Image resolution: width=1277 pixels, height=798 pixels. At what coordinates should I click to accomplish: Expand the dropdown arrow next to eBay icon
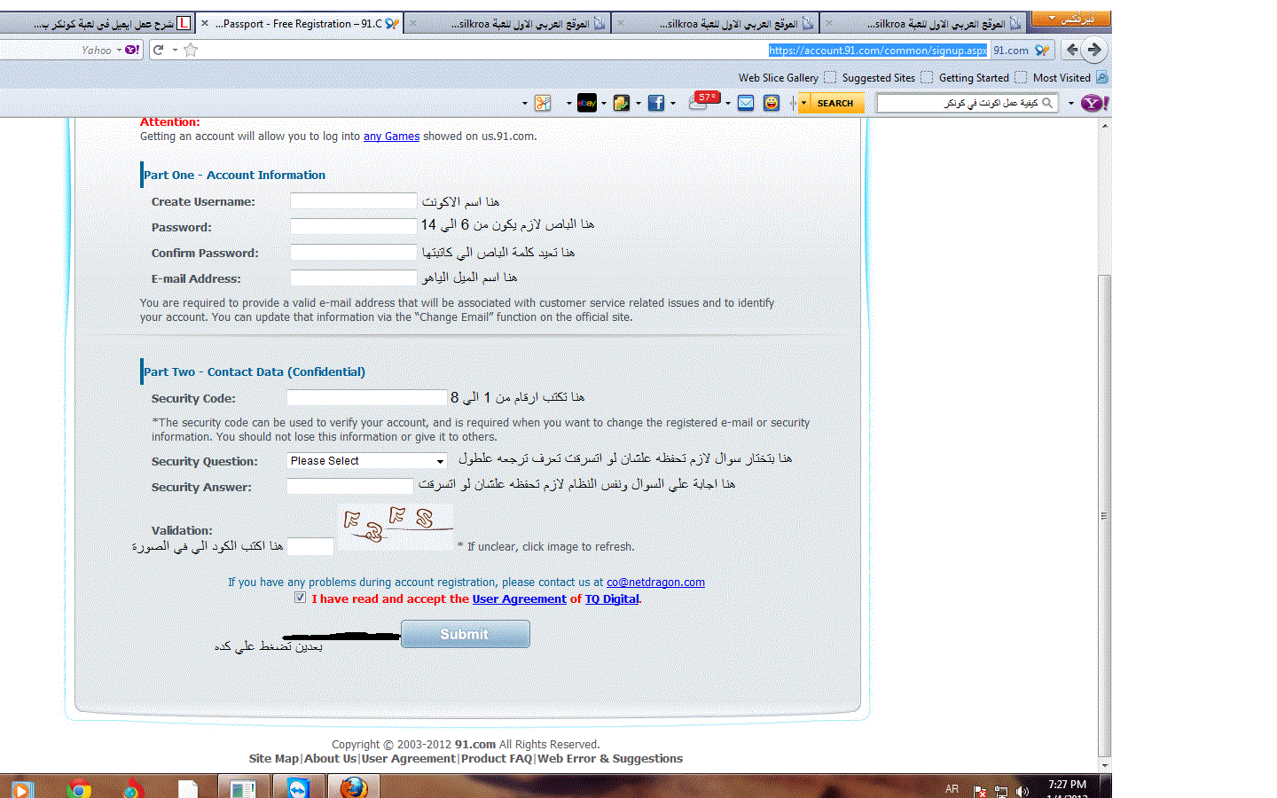tap(604, 104)
